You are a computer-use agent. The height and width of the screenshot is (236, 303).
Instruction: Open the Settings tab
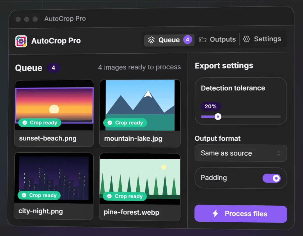[x=262, y=39]
